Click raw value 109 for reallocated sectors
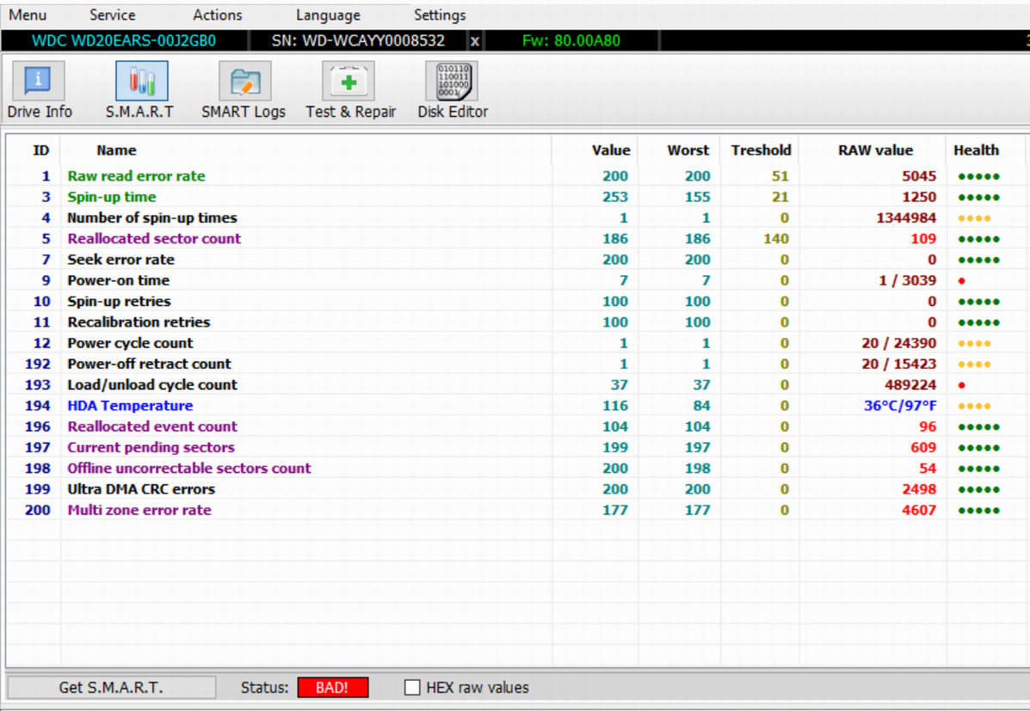The image size is (1030, 711). (x=923, y=238)
